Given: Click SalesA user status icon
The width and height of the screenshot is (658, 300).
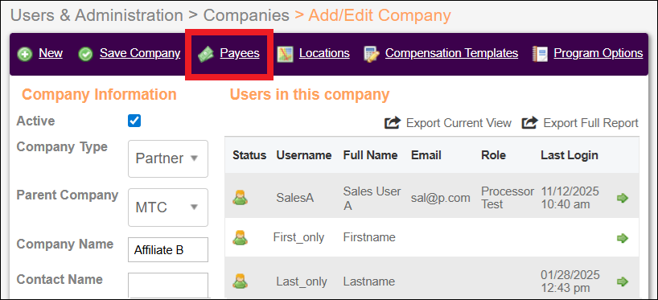Looking at the screenshot, I should tap(240, 197).
